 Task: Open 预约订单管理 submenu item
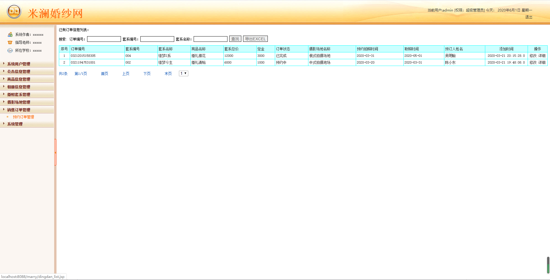(24, 117)
